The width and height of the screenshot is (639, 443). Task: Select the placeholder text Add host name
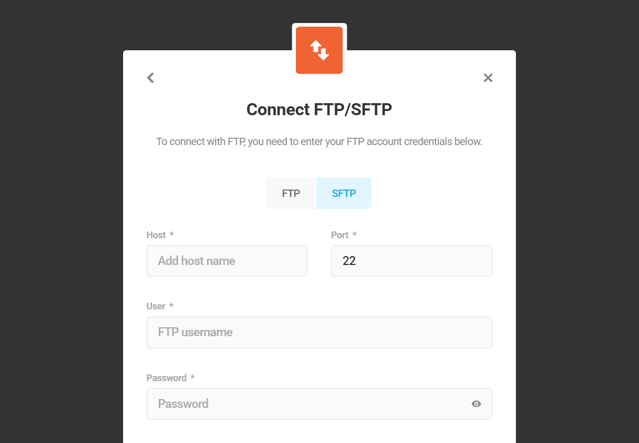[196, 260]
